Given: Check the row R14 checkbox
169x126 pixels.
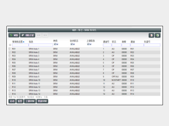Looking at the screenshot, I should [x=9, y=94].
